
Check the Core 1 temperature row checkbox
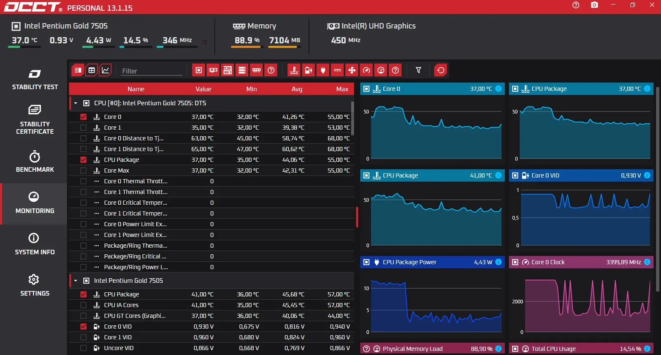[83, 128]
